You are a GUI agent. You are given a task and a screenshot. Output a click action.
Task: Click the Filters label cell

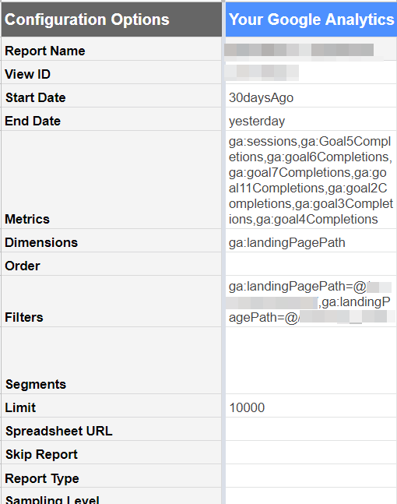pyautogui.click(x=111, y=301)
